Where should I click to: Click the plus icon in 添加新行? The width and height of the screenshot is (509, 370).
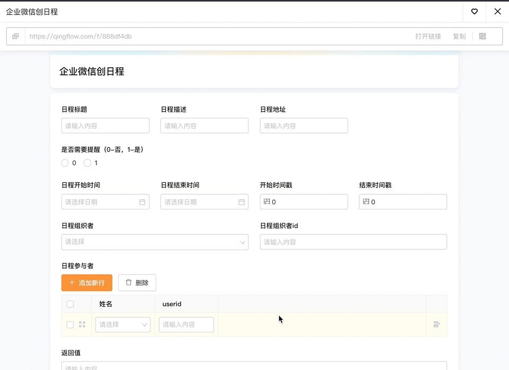(x=72, y=283)
